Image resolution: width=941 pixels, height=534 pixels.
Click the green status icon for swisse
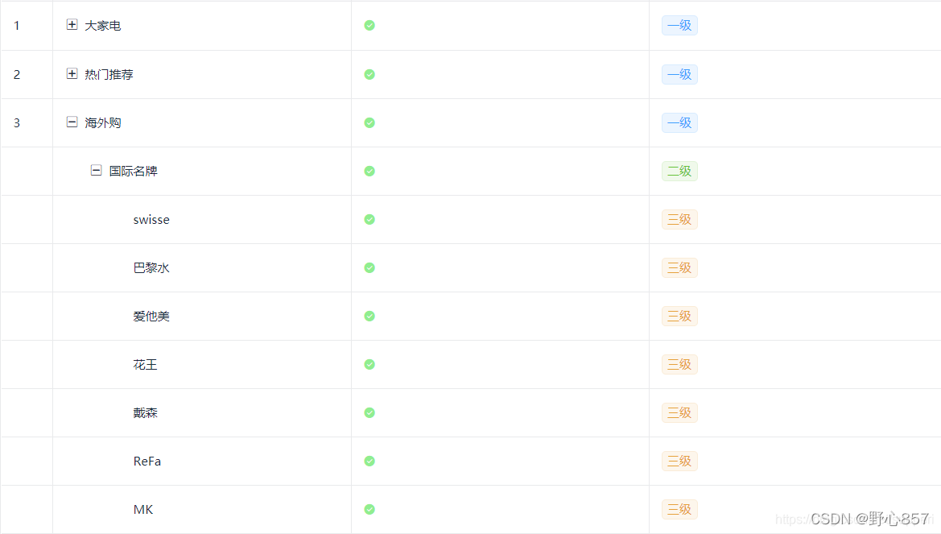click(x=369, y=219)
